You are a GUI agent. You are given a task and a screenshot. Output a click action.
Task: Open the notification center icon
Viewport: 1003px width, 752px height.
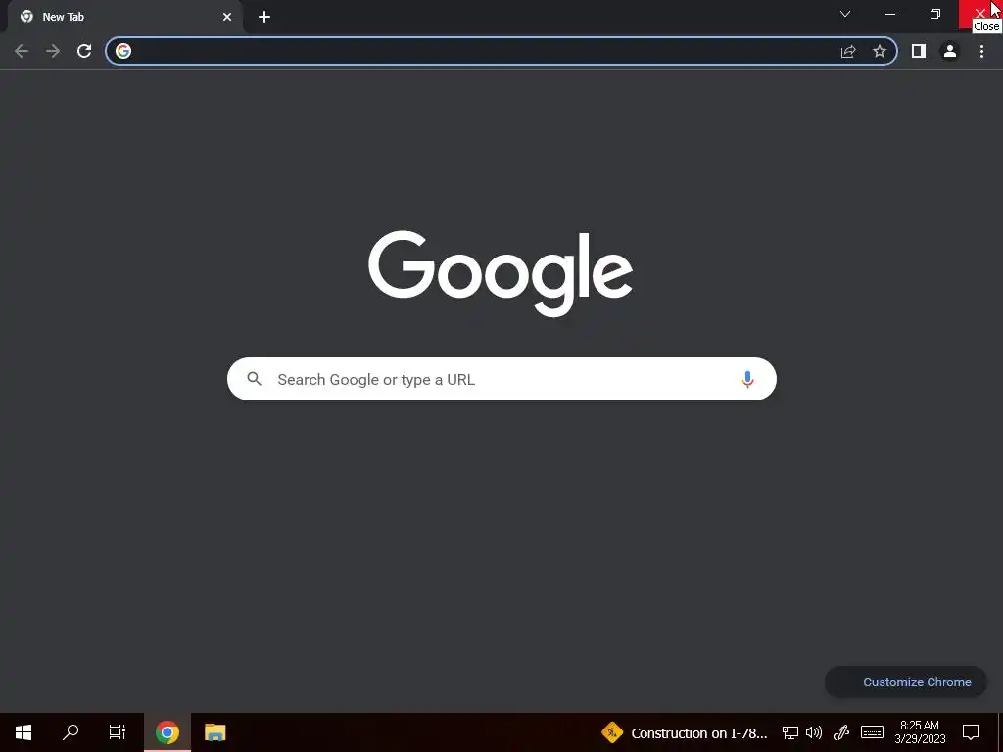click(971, 732)
